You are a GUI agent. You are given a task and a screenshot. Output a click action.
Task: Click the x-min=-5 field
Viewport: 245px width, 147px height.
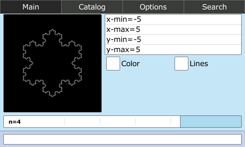[173, 20]
